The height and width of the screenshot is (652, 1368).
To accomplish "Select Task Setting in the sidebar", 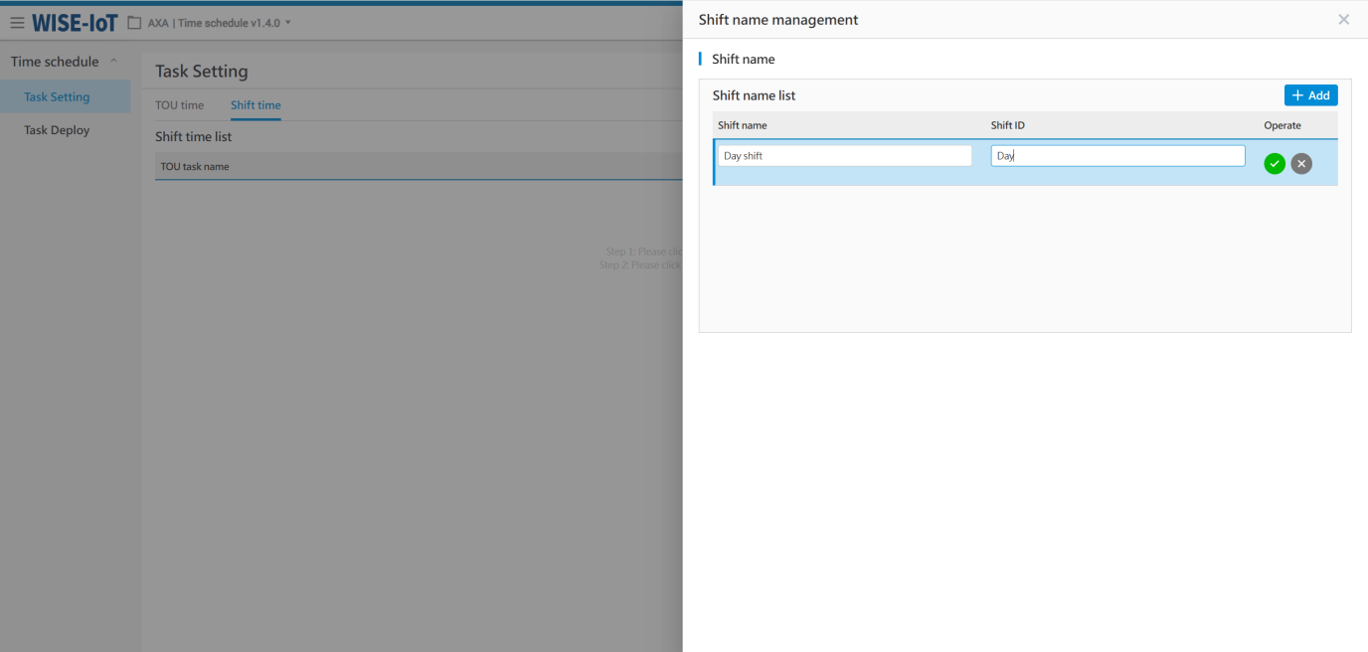I will tap(57, 96).
